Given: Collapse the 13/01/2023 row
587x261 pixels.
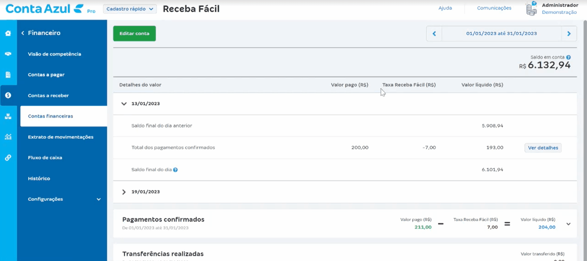Looking at the screenshot, I should pyautogui.click(x=124, y=104).
